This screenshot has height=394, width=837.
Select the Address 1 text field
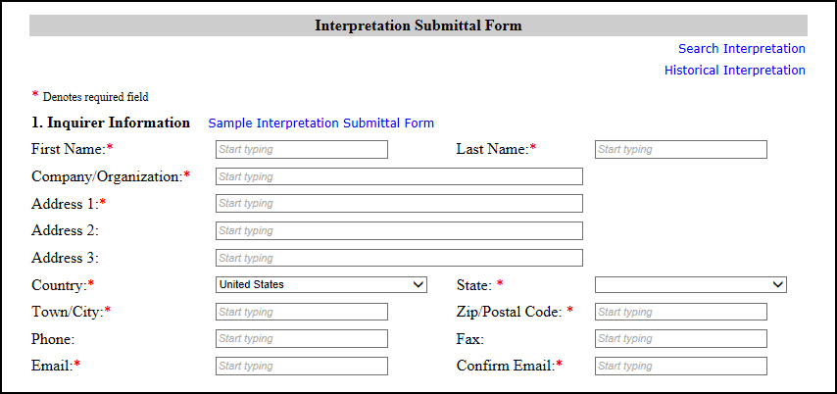(398, 204)
